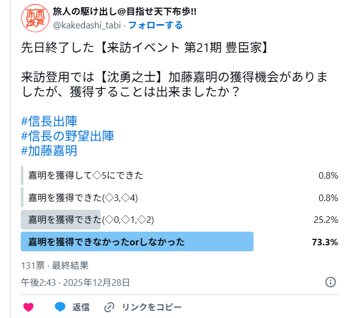Click the 返信 reply label
The height and width of the screenshot is (318, 347).
click(81, 307)
